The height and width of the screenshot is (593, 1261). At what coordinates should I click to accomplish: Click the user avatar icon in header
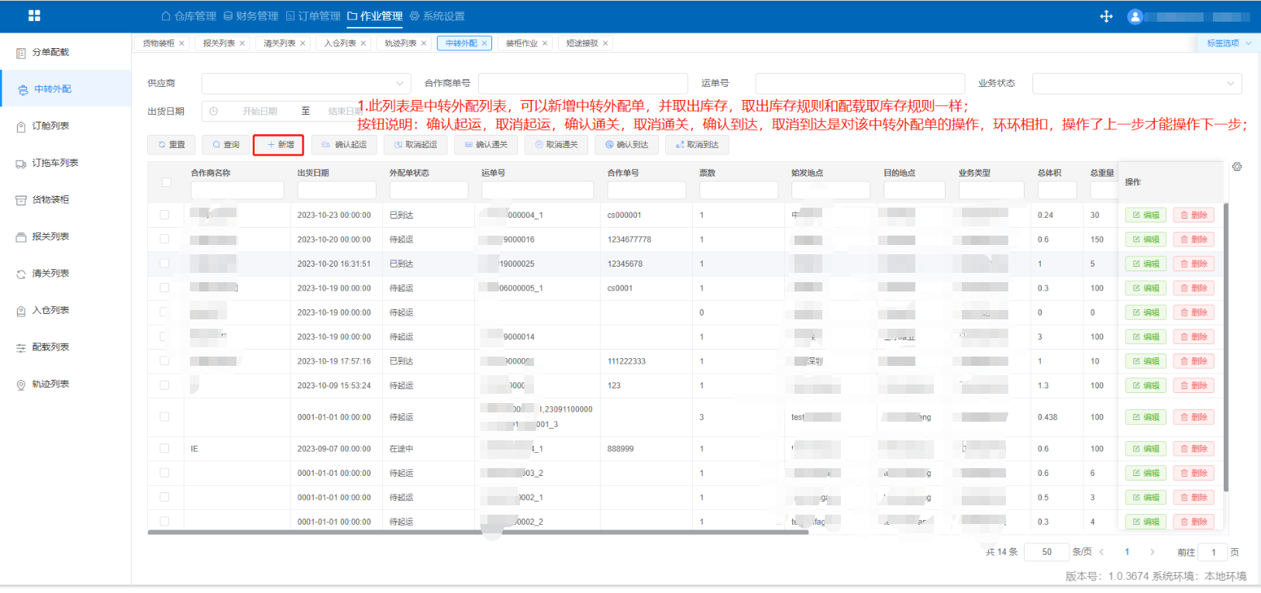(1135, 16)
